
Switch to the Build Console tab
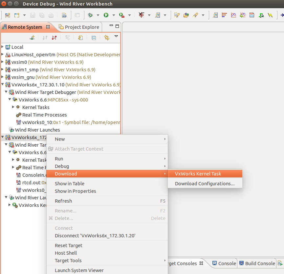pyautogui.click(x=257, y=264)
